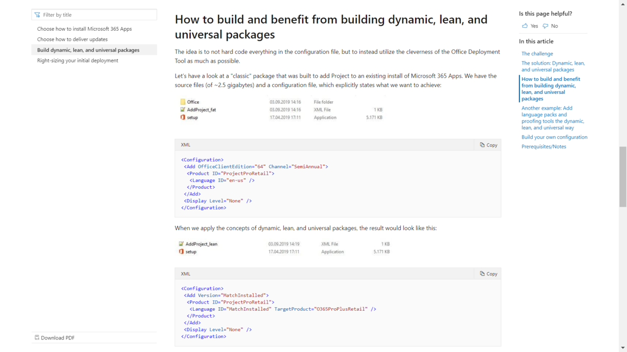Open Right-sizing your initial deployment

[x=77, y=60]
